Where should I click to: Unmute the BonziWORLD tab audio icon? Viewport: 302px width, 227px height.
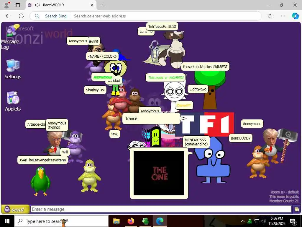(x=37, y=5)
